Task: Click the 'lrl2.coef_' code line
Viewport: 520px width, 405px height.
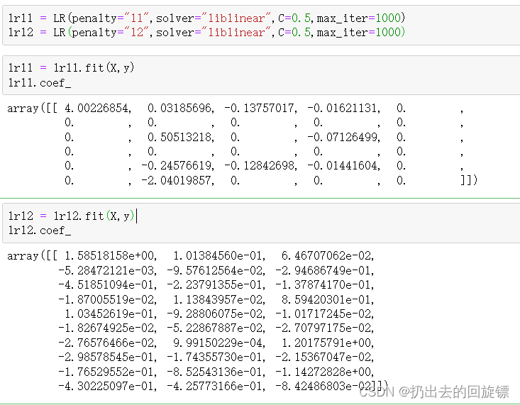Action: coord(40,231)
